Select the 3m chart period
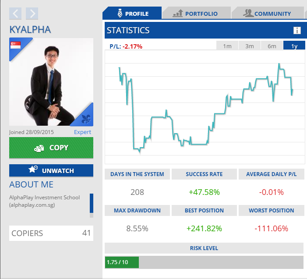The height and width of the screenshot is (279, 307). click(x=250, y=46)
